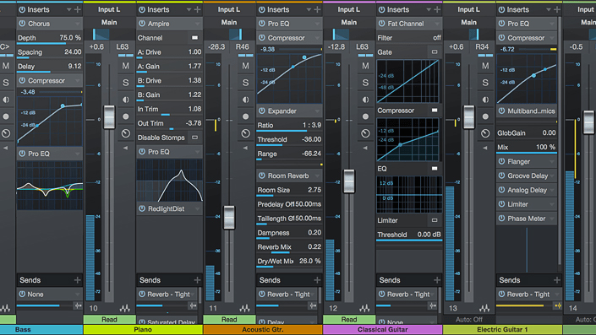Viewport: 596px width, 335px height.
Task: Disable the Flanger insert power button
Action: coord(501,162)
